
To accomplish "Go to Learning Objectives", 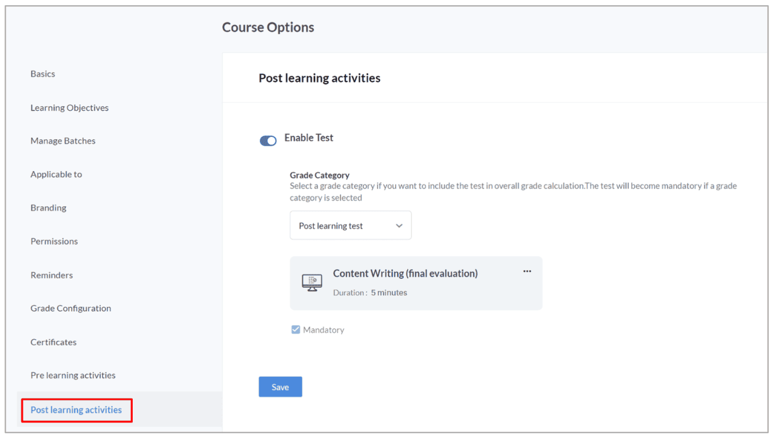I will (69, 108).
